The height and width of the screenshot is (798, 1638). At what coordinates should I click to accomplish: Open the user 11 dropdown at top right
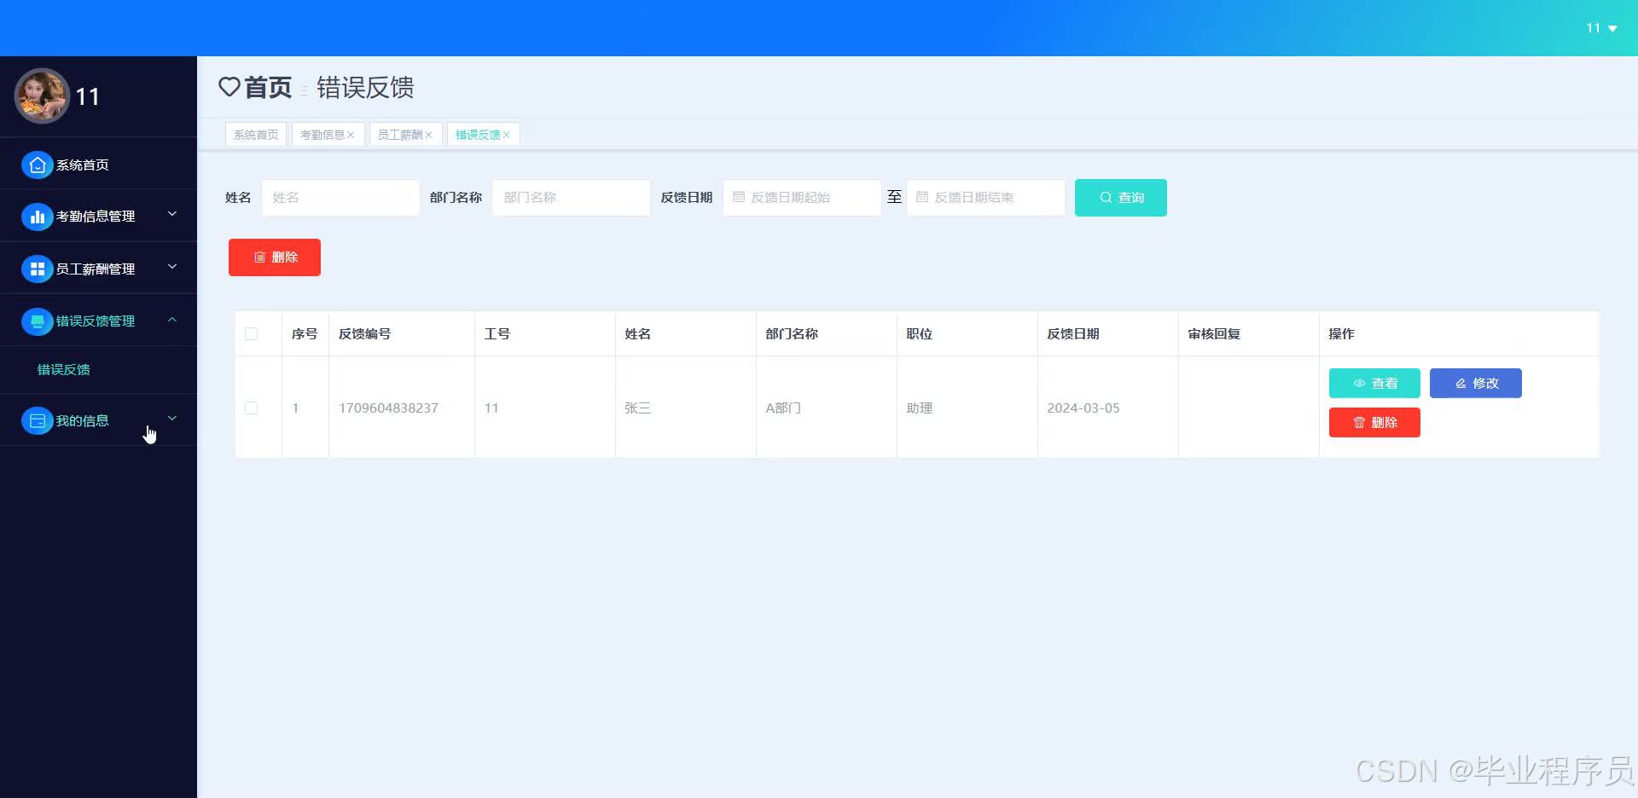coord(1600,27)
